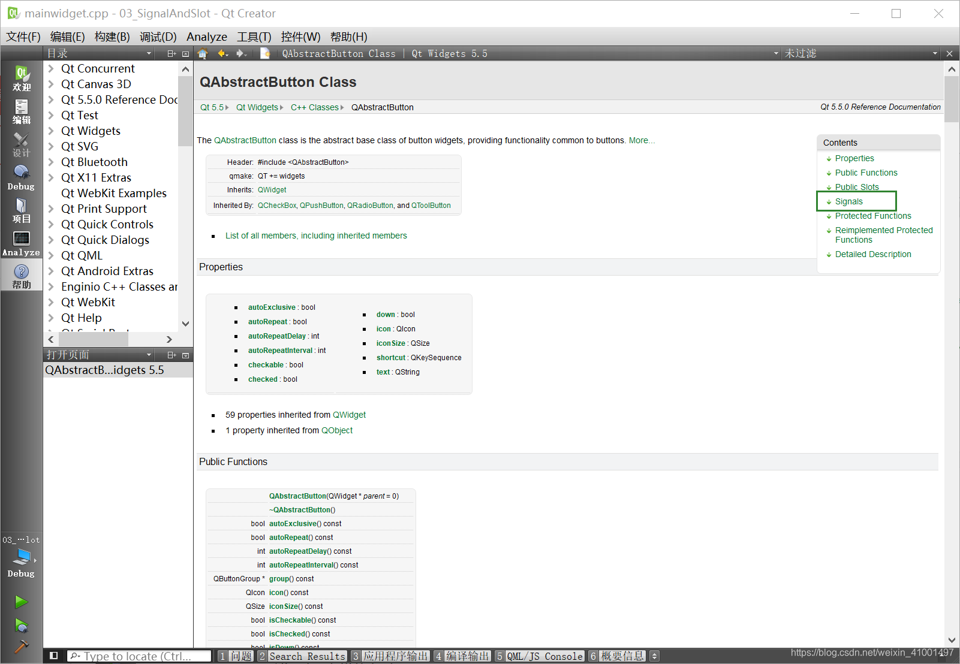Switch to Debug mode in sidebar

22,177
